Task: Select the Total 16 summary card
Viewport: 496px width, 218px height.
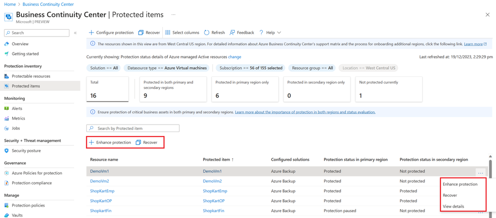Action: [x=107, y=89]
